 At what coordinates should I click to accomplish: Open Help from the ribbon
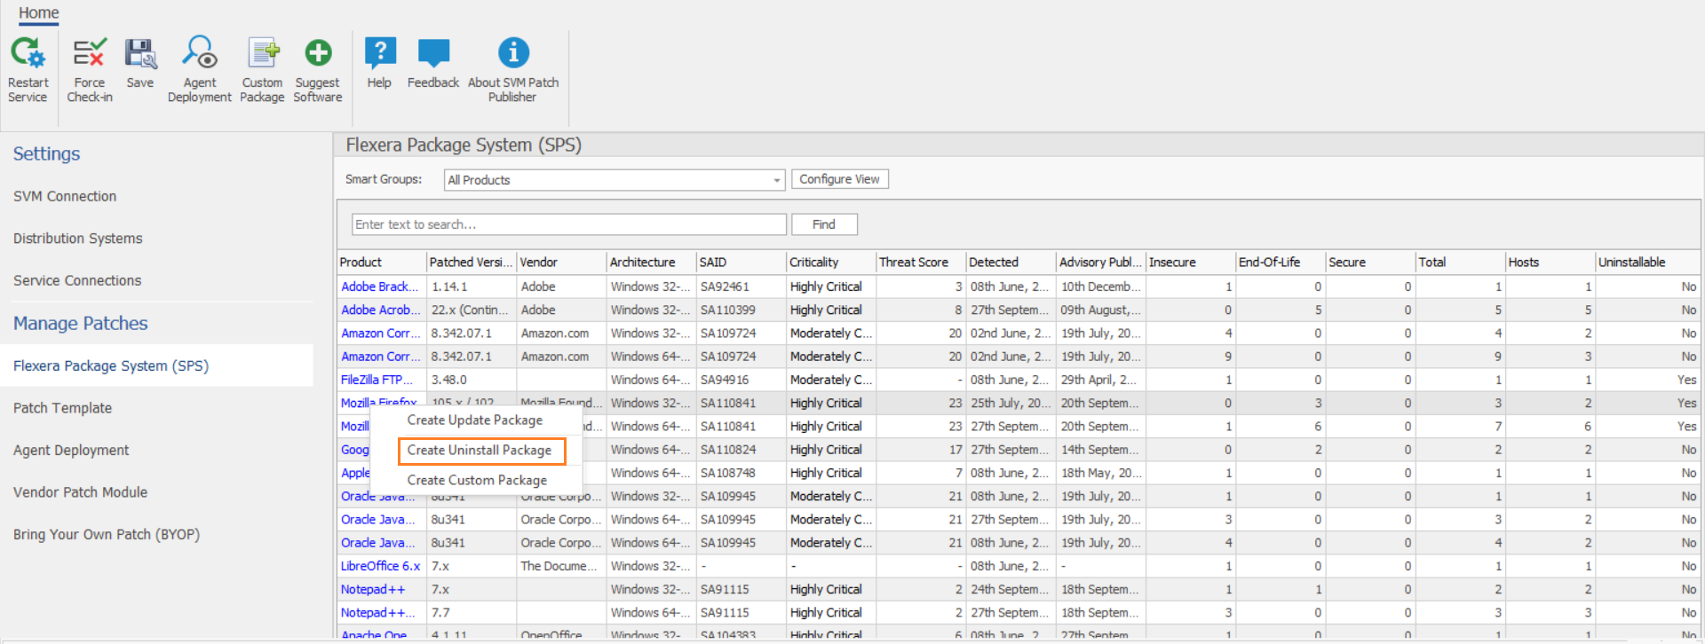click(379, 55)
